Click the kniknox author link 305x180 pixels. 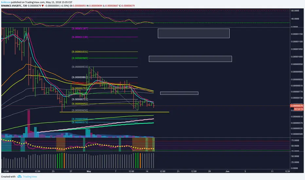tap(6, 2)
